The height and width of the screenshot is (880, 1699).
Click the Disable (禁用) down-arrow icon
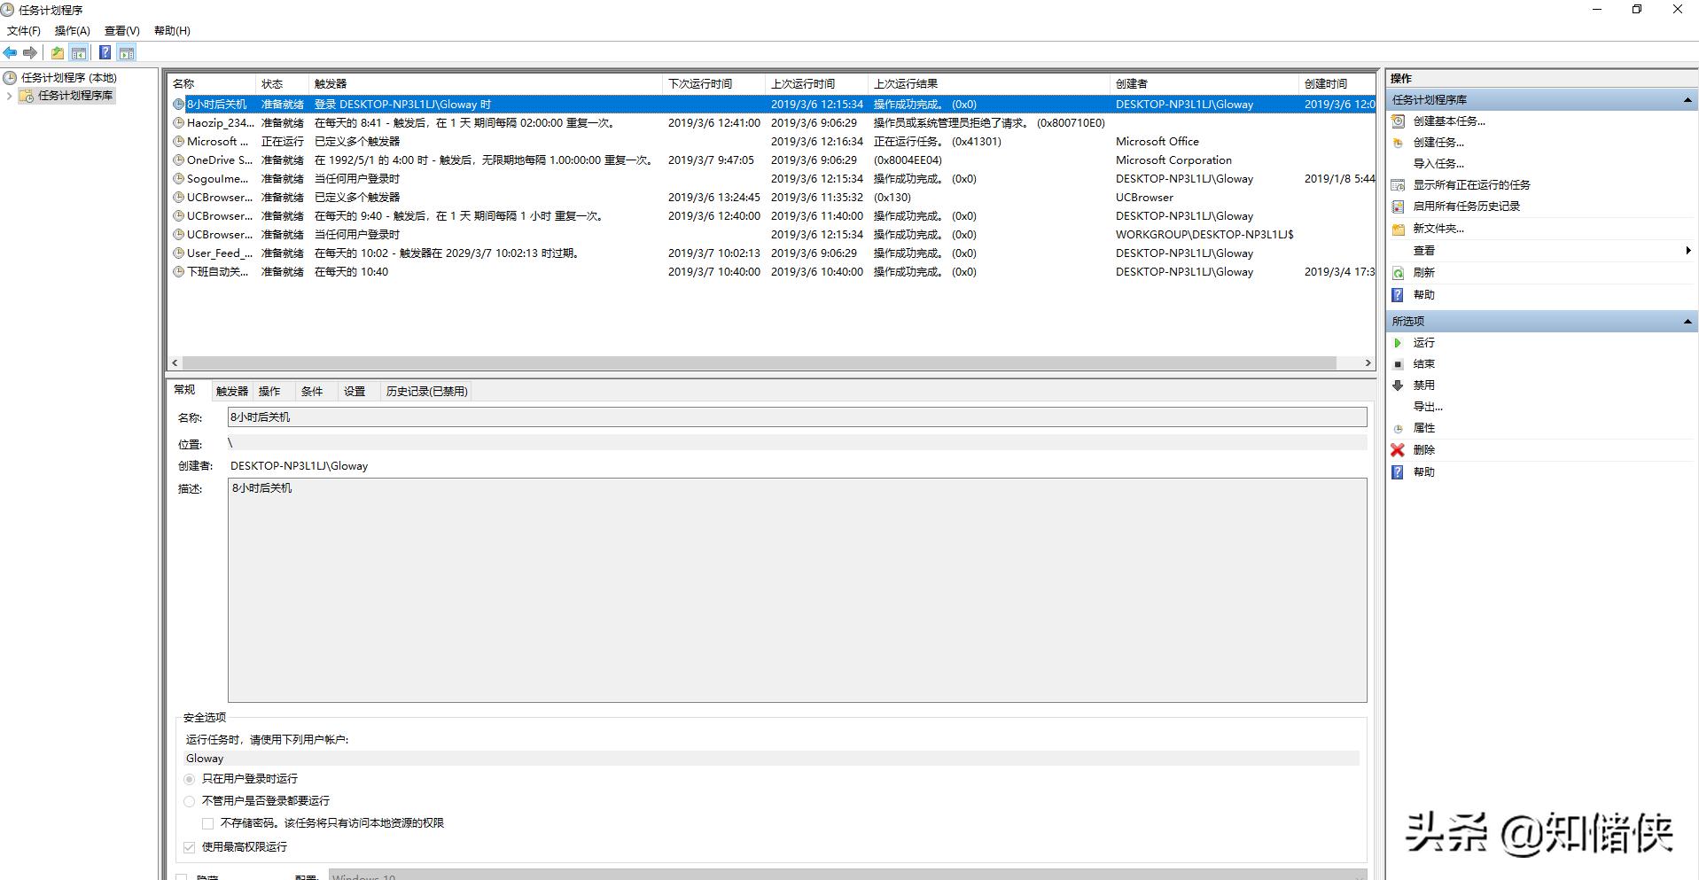click(x=1398, y=385)
